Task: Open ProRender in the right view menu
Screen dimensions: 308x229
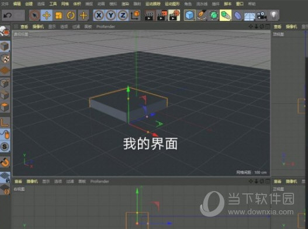Action: pos(99,181)
